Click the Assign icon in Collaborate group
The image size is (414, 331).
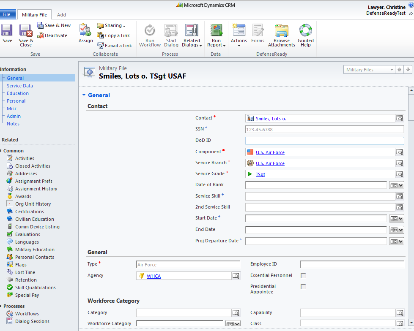85,31
